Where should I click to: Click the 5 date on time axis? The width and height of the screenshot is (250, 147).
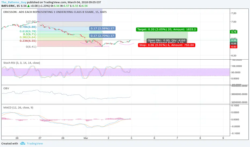(131, 138)
